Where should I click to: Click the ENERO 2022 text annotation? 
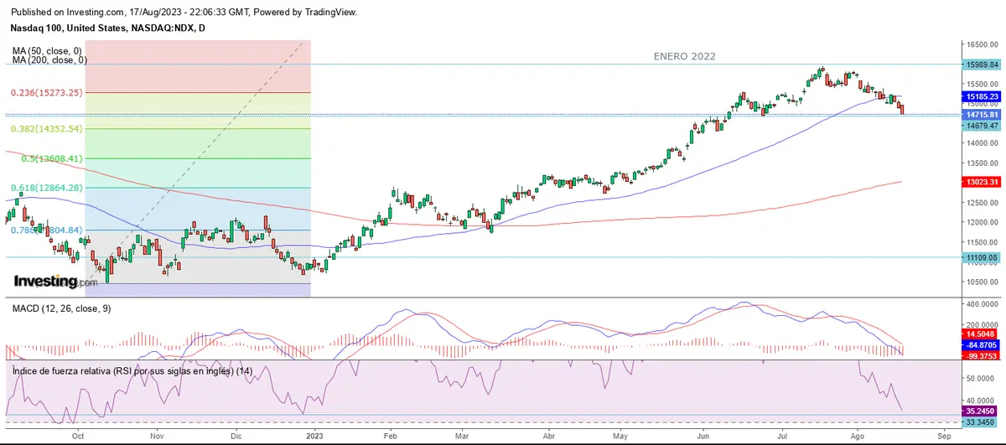685,55
